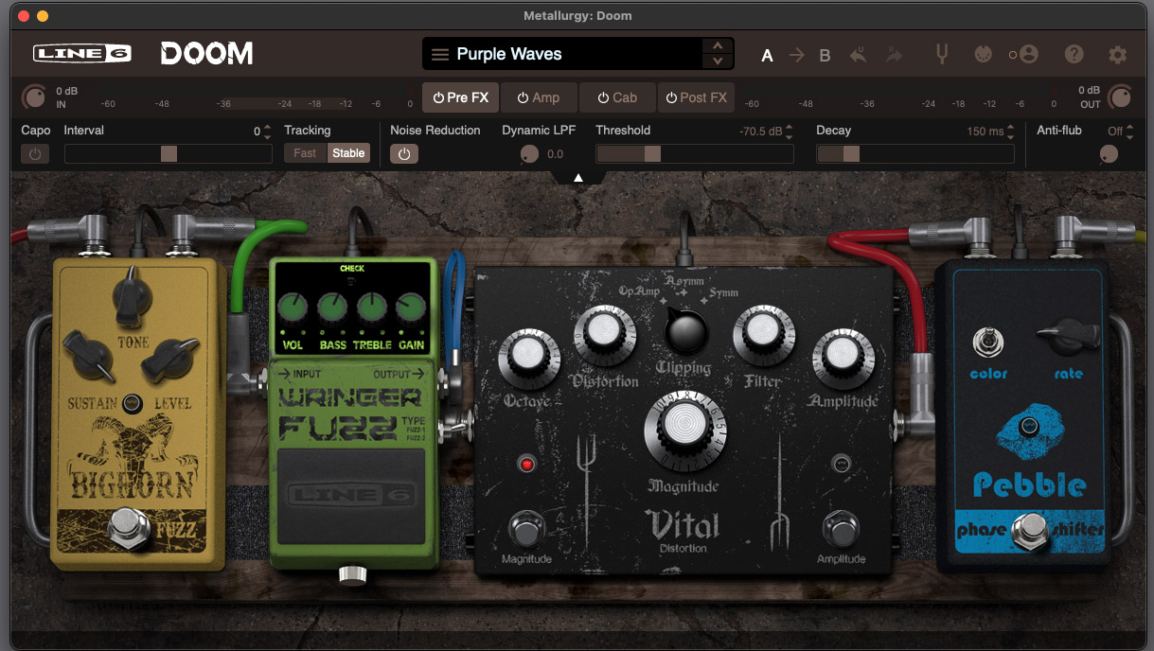
Task: Open MIDI settings icon
Action: [x=984, y=54]
